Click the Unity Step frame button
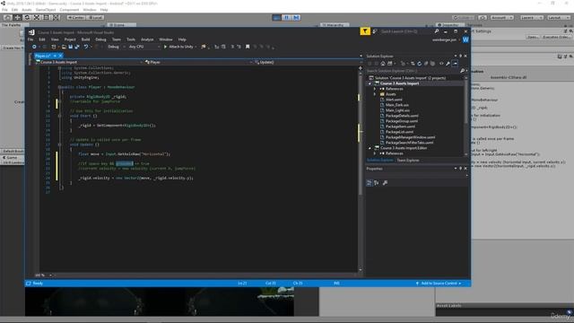This screenshot has width=574, height=323. pos(297,18)
